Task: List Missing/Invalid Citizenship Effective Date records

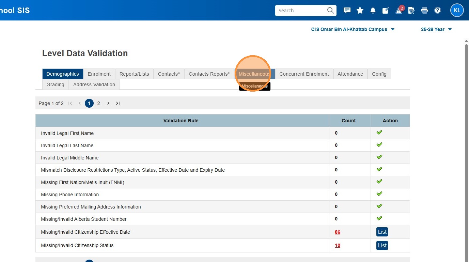Action: (x=382, y=232)
